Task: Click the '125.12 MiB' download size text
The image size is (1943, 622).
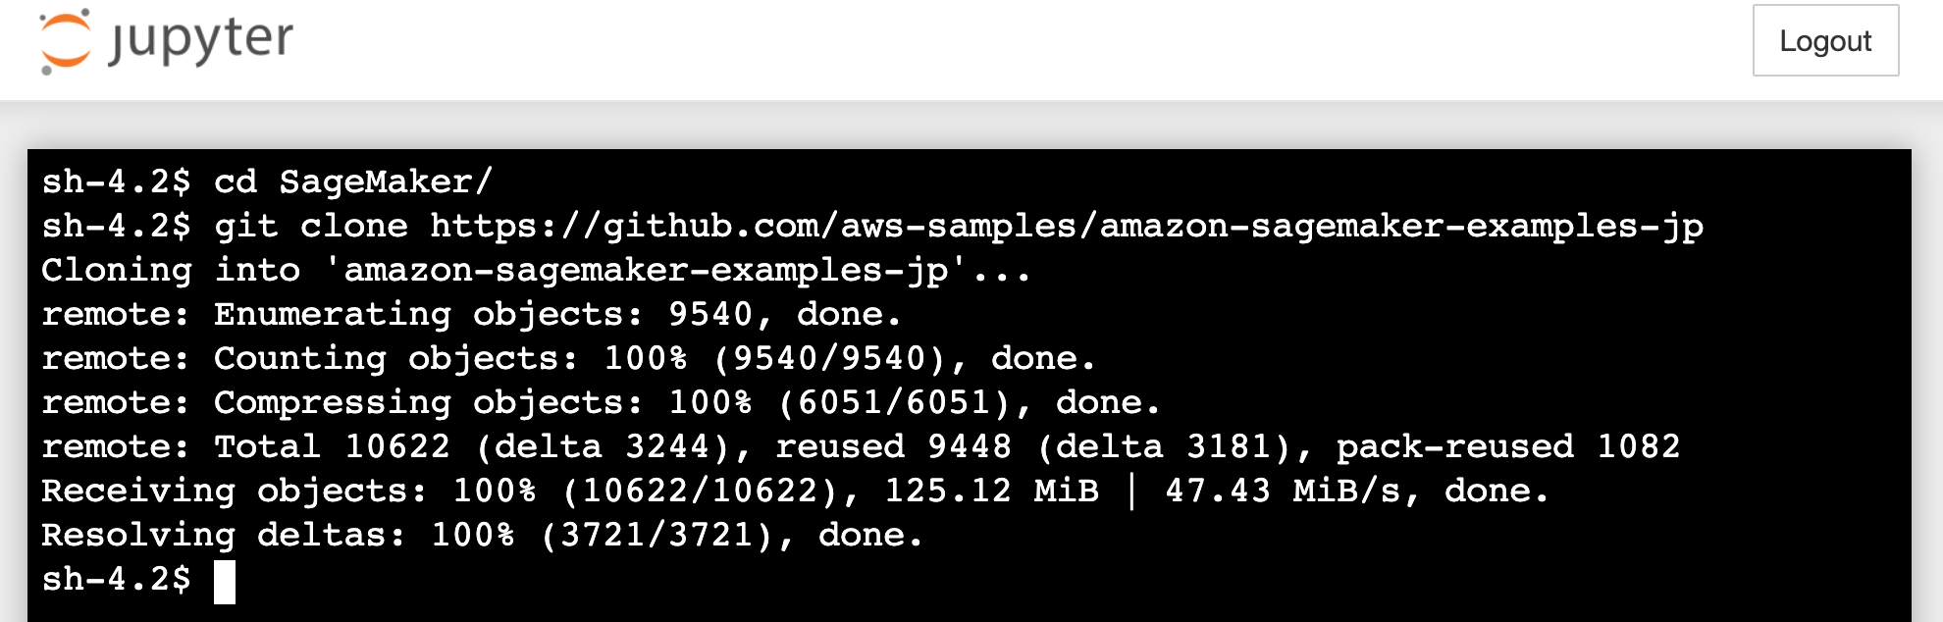Action: coord(992,492)
